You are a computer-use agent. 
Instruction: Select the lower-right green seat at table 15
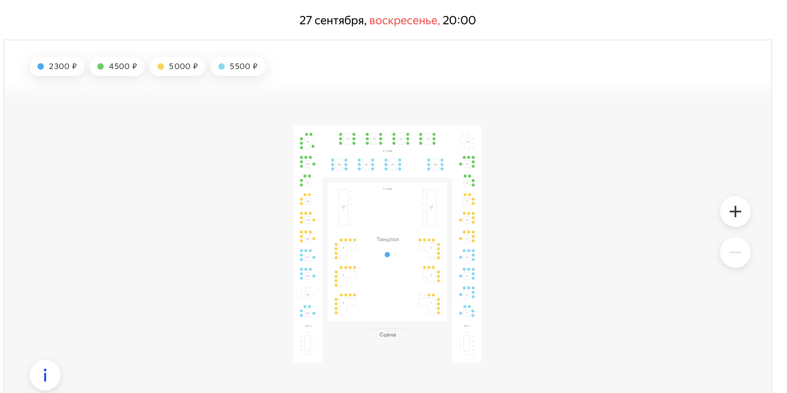pyautogui.click(x=313, y=146)
